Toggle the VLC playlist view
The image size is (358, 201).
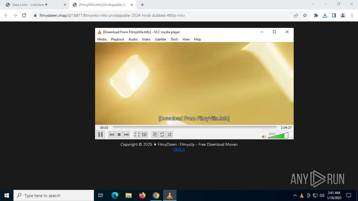pyautogui.click(x=155, y=135)
